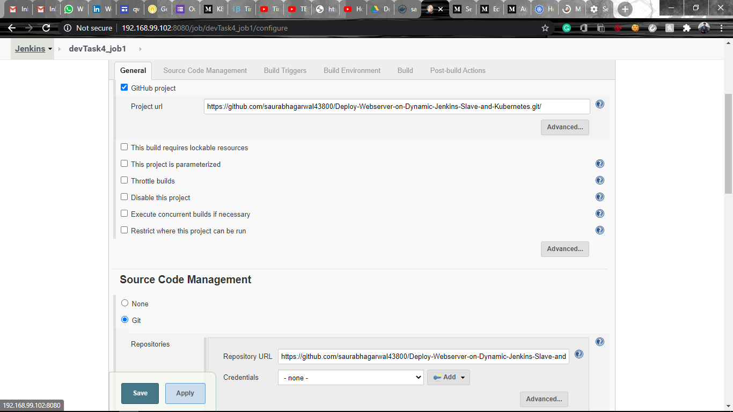Expand the Add credentials dropdown arrow
Screen dimensions: 733x412
pyautogui.click(x=462, y=377)
